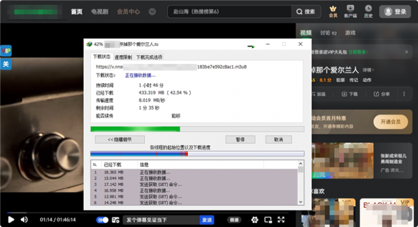Click scrollbar down arrow in thread list
418x227 pixels.
(x=301, y=202)
